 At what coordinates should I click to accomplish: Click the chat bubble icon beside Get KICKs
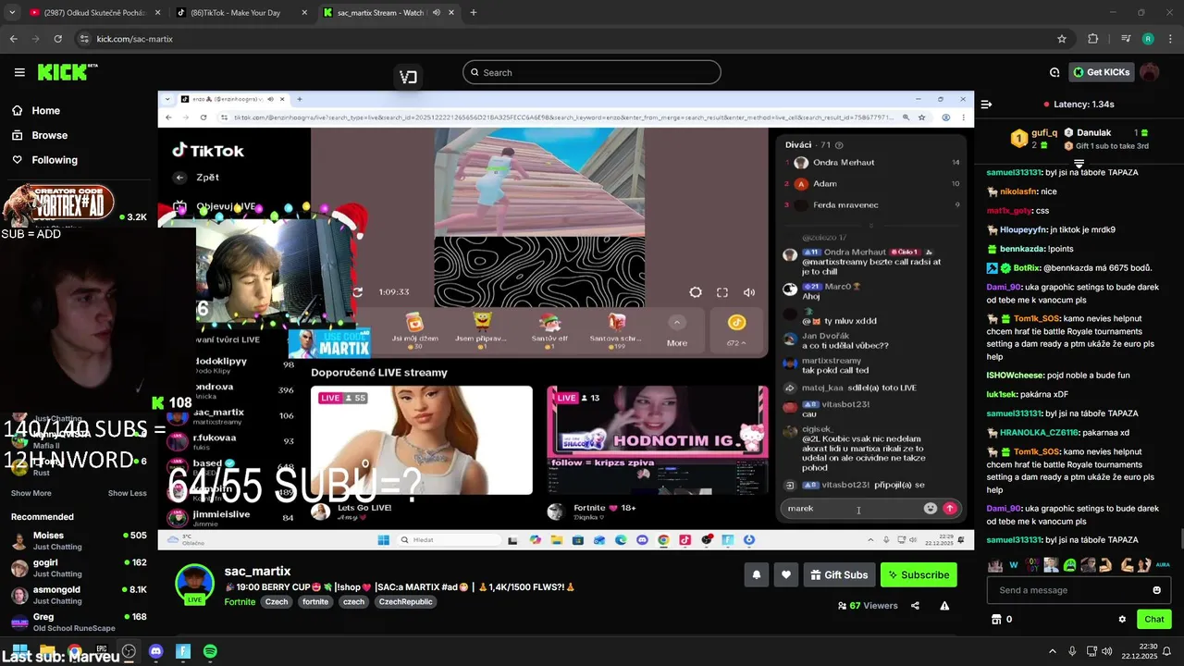point(1054,72)
